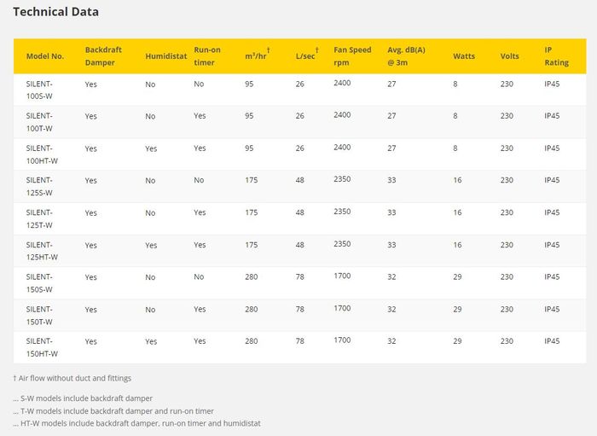Click the Avg. dB(A) @ 3m header
This screenshot has width=597, height=436.
pos(406,56)
